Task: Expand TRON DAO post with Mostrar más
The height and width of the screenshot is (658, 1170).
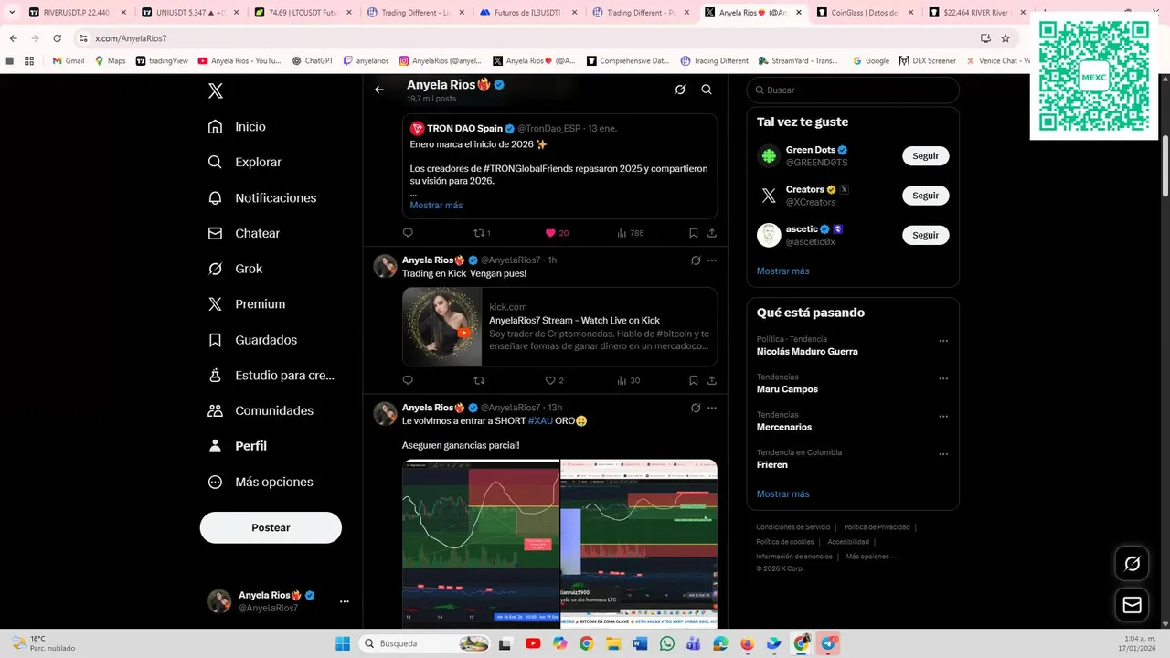Action: click(436, 206)
